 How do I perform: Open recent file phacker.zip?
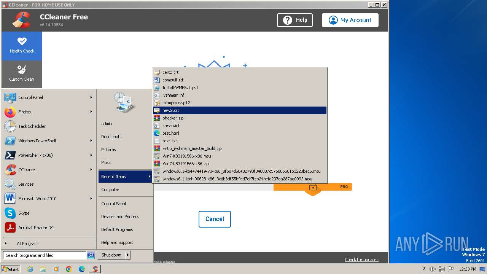click(x=240, y=118)
